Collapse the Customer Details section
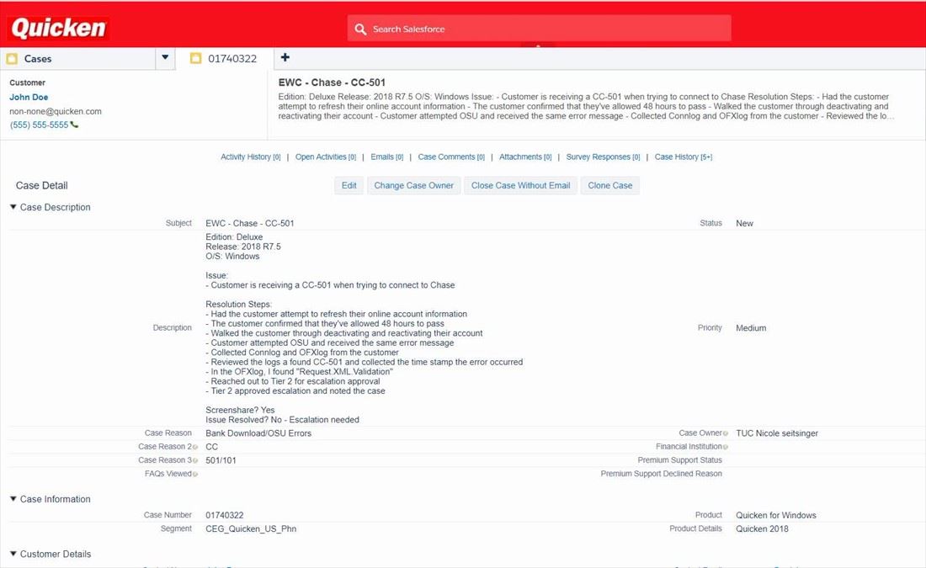 [x=13, y=554]
